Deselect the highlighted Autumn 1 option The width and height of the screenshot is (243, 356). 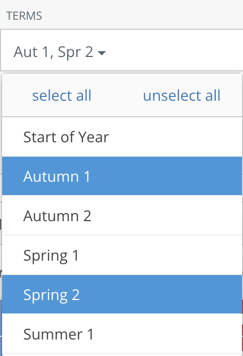click(122, 176)
